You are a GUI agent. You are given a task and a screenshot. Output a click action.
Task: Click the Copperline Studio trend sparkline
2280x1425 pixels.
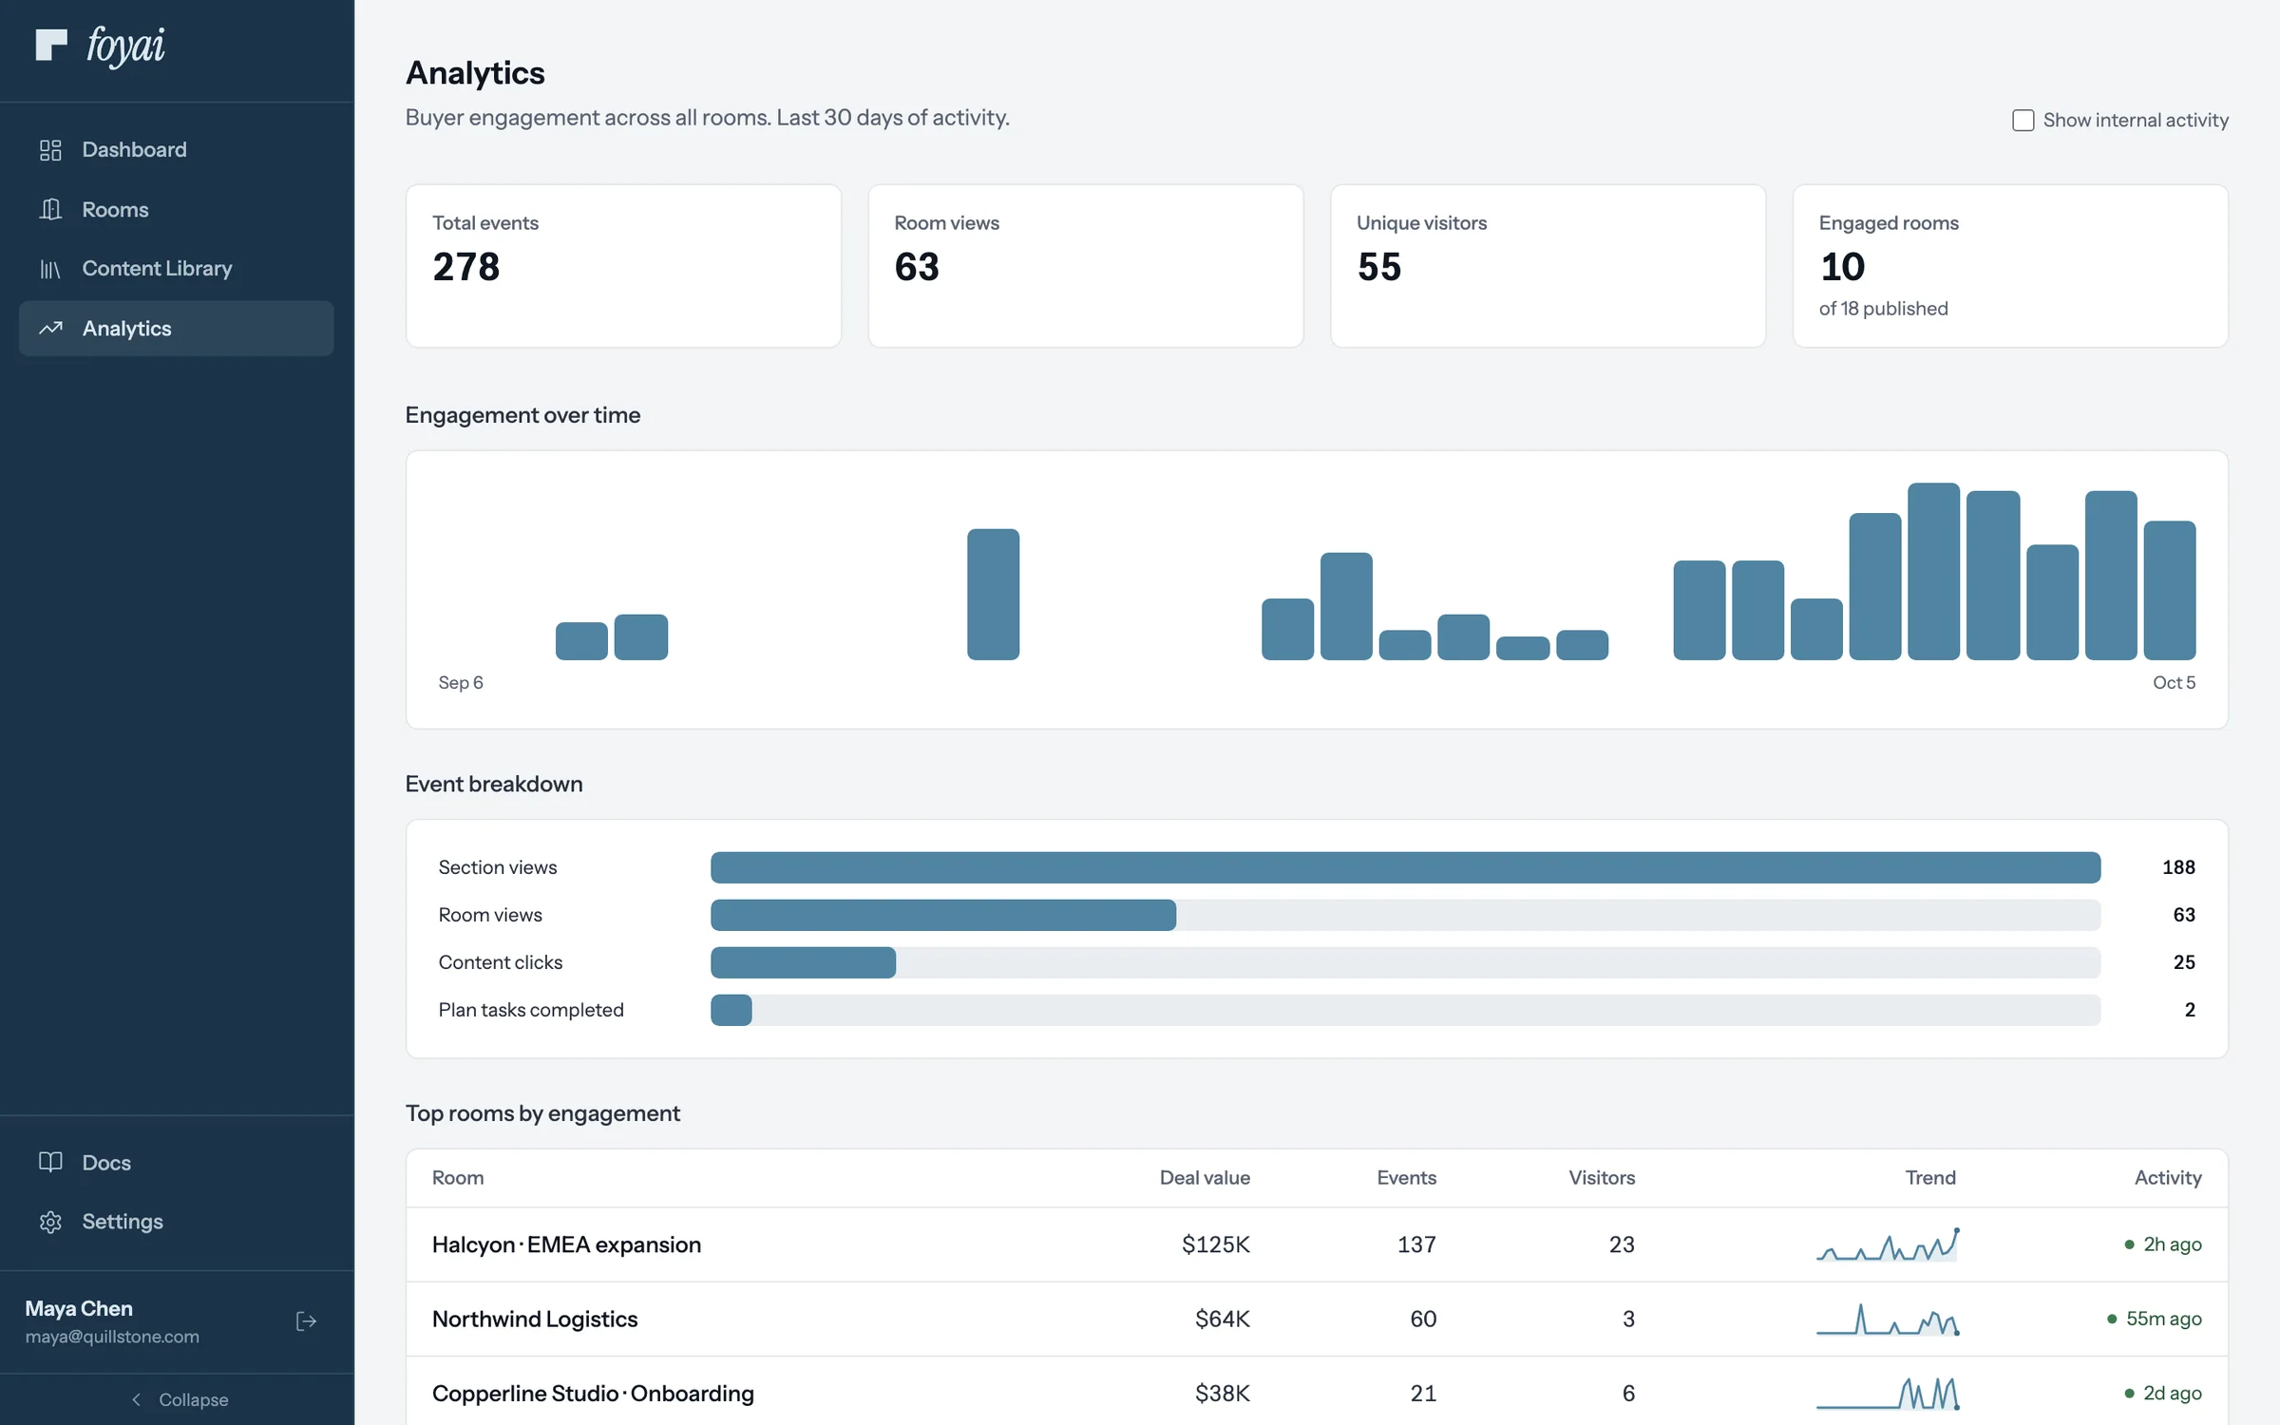1888,1393
